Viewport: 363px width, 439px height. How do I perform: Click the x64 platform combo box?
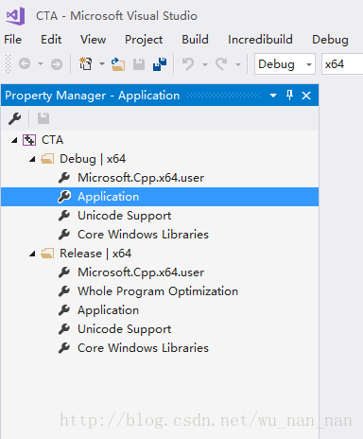point(342,64)
